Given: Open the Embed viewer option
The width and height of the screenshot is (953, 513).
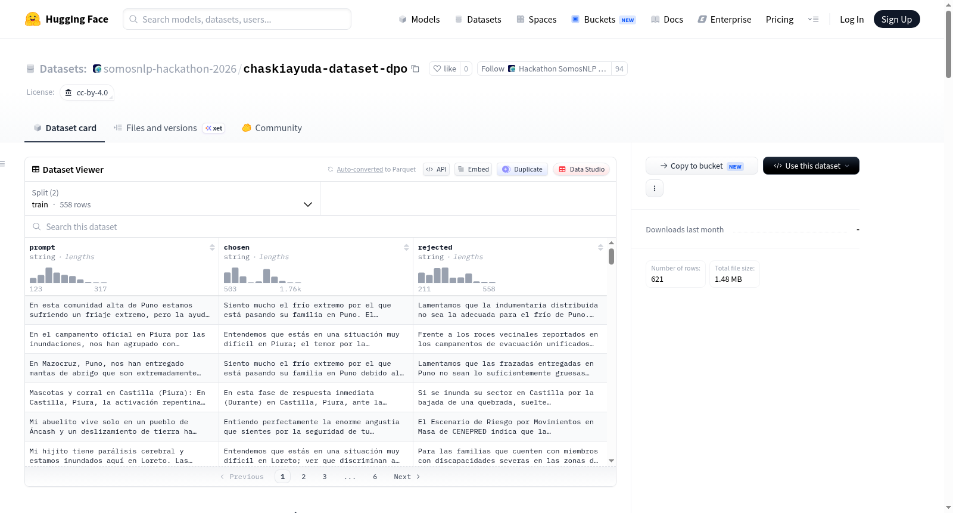Looking at the screenshot, I should click(473, 169).
